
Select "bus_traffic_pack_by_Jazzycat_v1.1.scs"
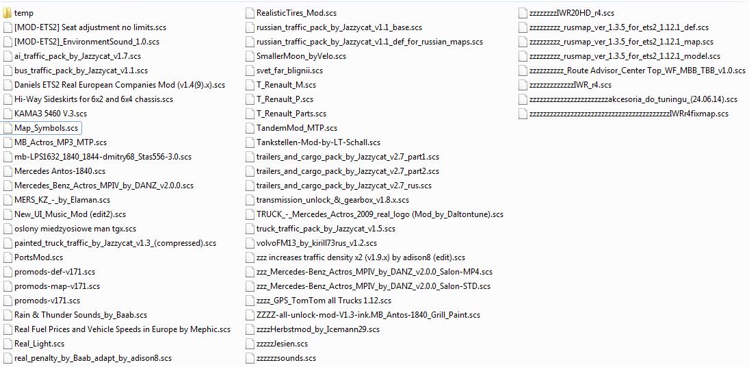(81, 71)
